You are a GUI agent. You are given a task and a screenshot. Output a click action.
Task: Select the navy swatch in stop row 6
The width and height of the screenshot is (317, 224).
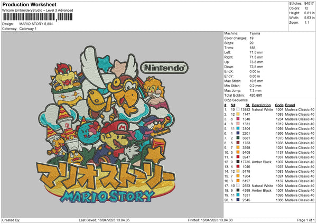[x=238, y=133]
